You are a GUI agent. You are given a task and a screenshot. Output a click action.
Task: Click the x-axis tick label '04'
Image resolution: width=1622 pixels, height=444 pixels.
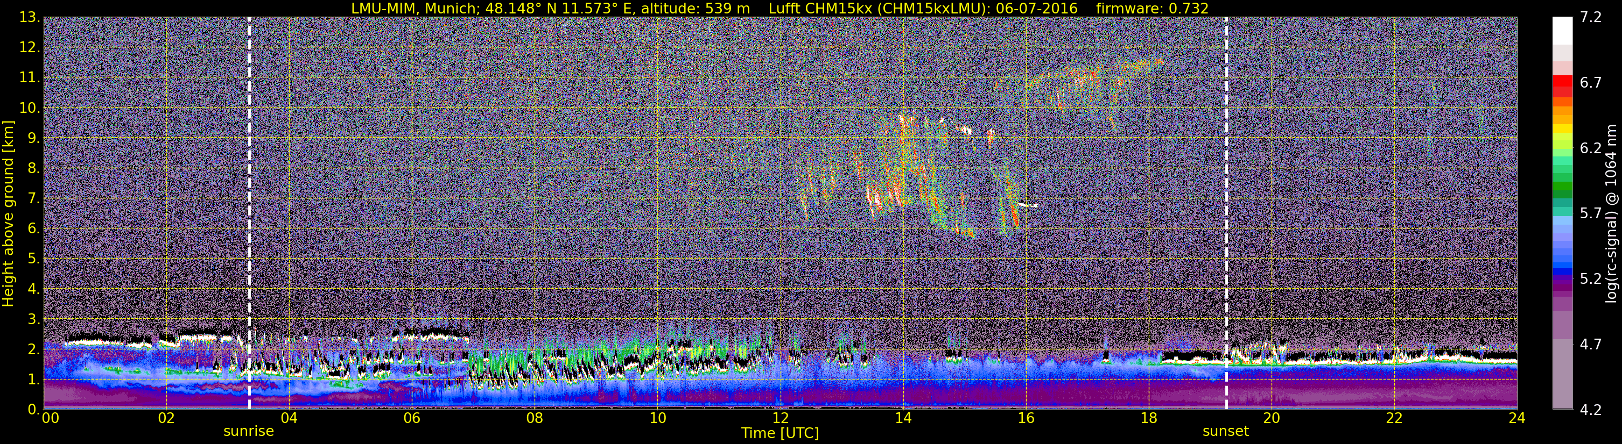tap(289, 419)
